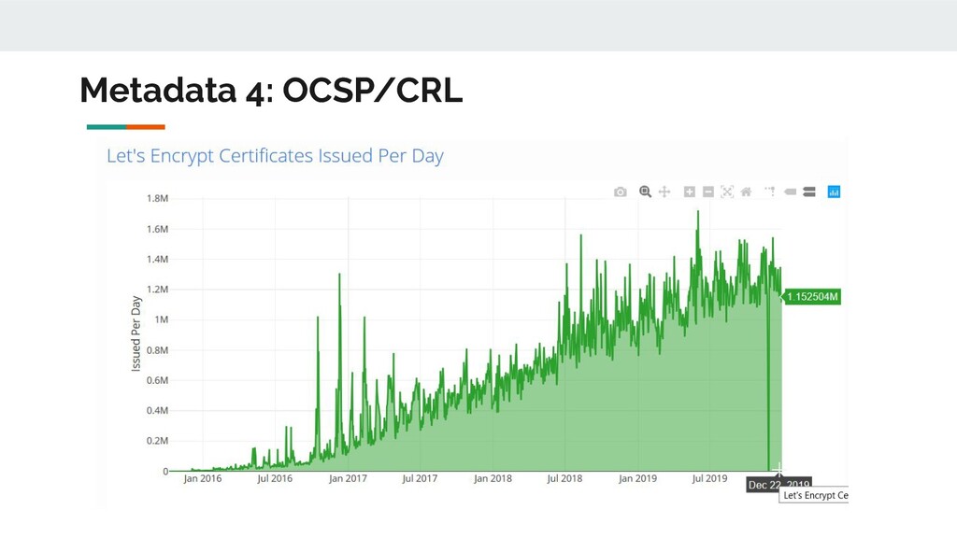
Task: Select the Zoom magnifier tool
Action: tap(645, 192)
